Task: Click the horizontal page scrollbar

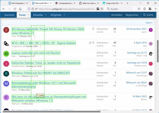Action: point(52,112)
